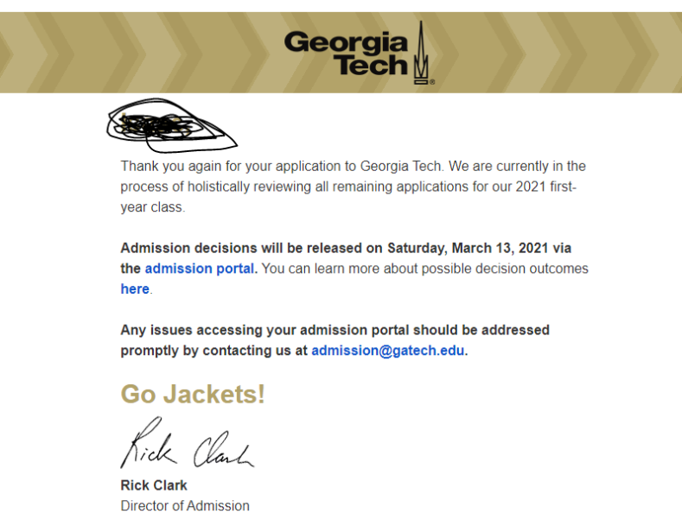
Task: Follow the "here" decision outcomes link
Action: (135, 289)
